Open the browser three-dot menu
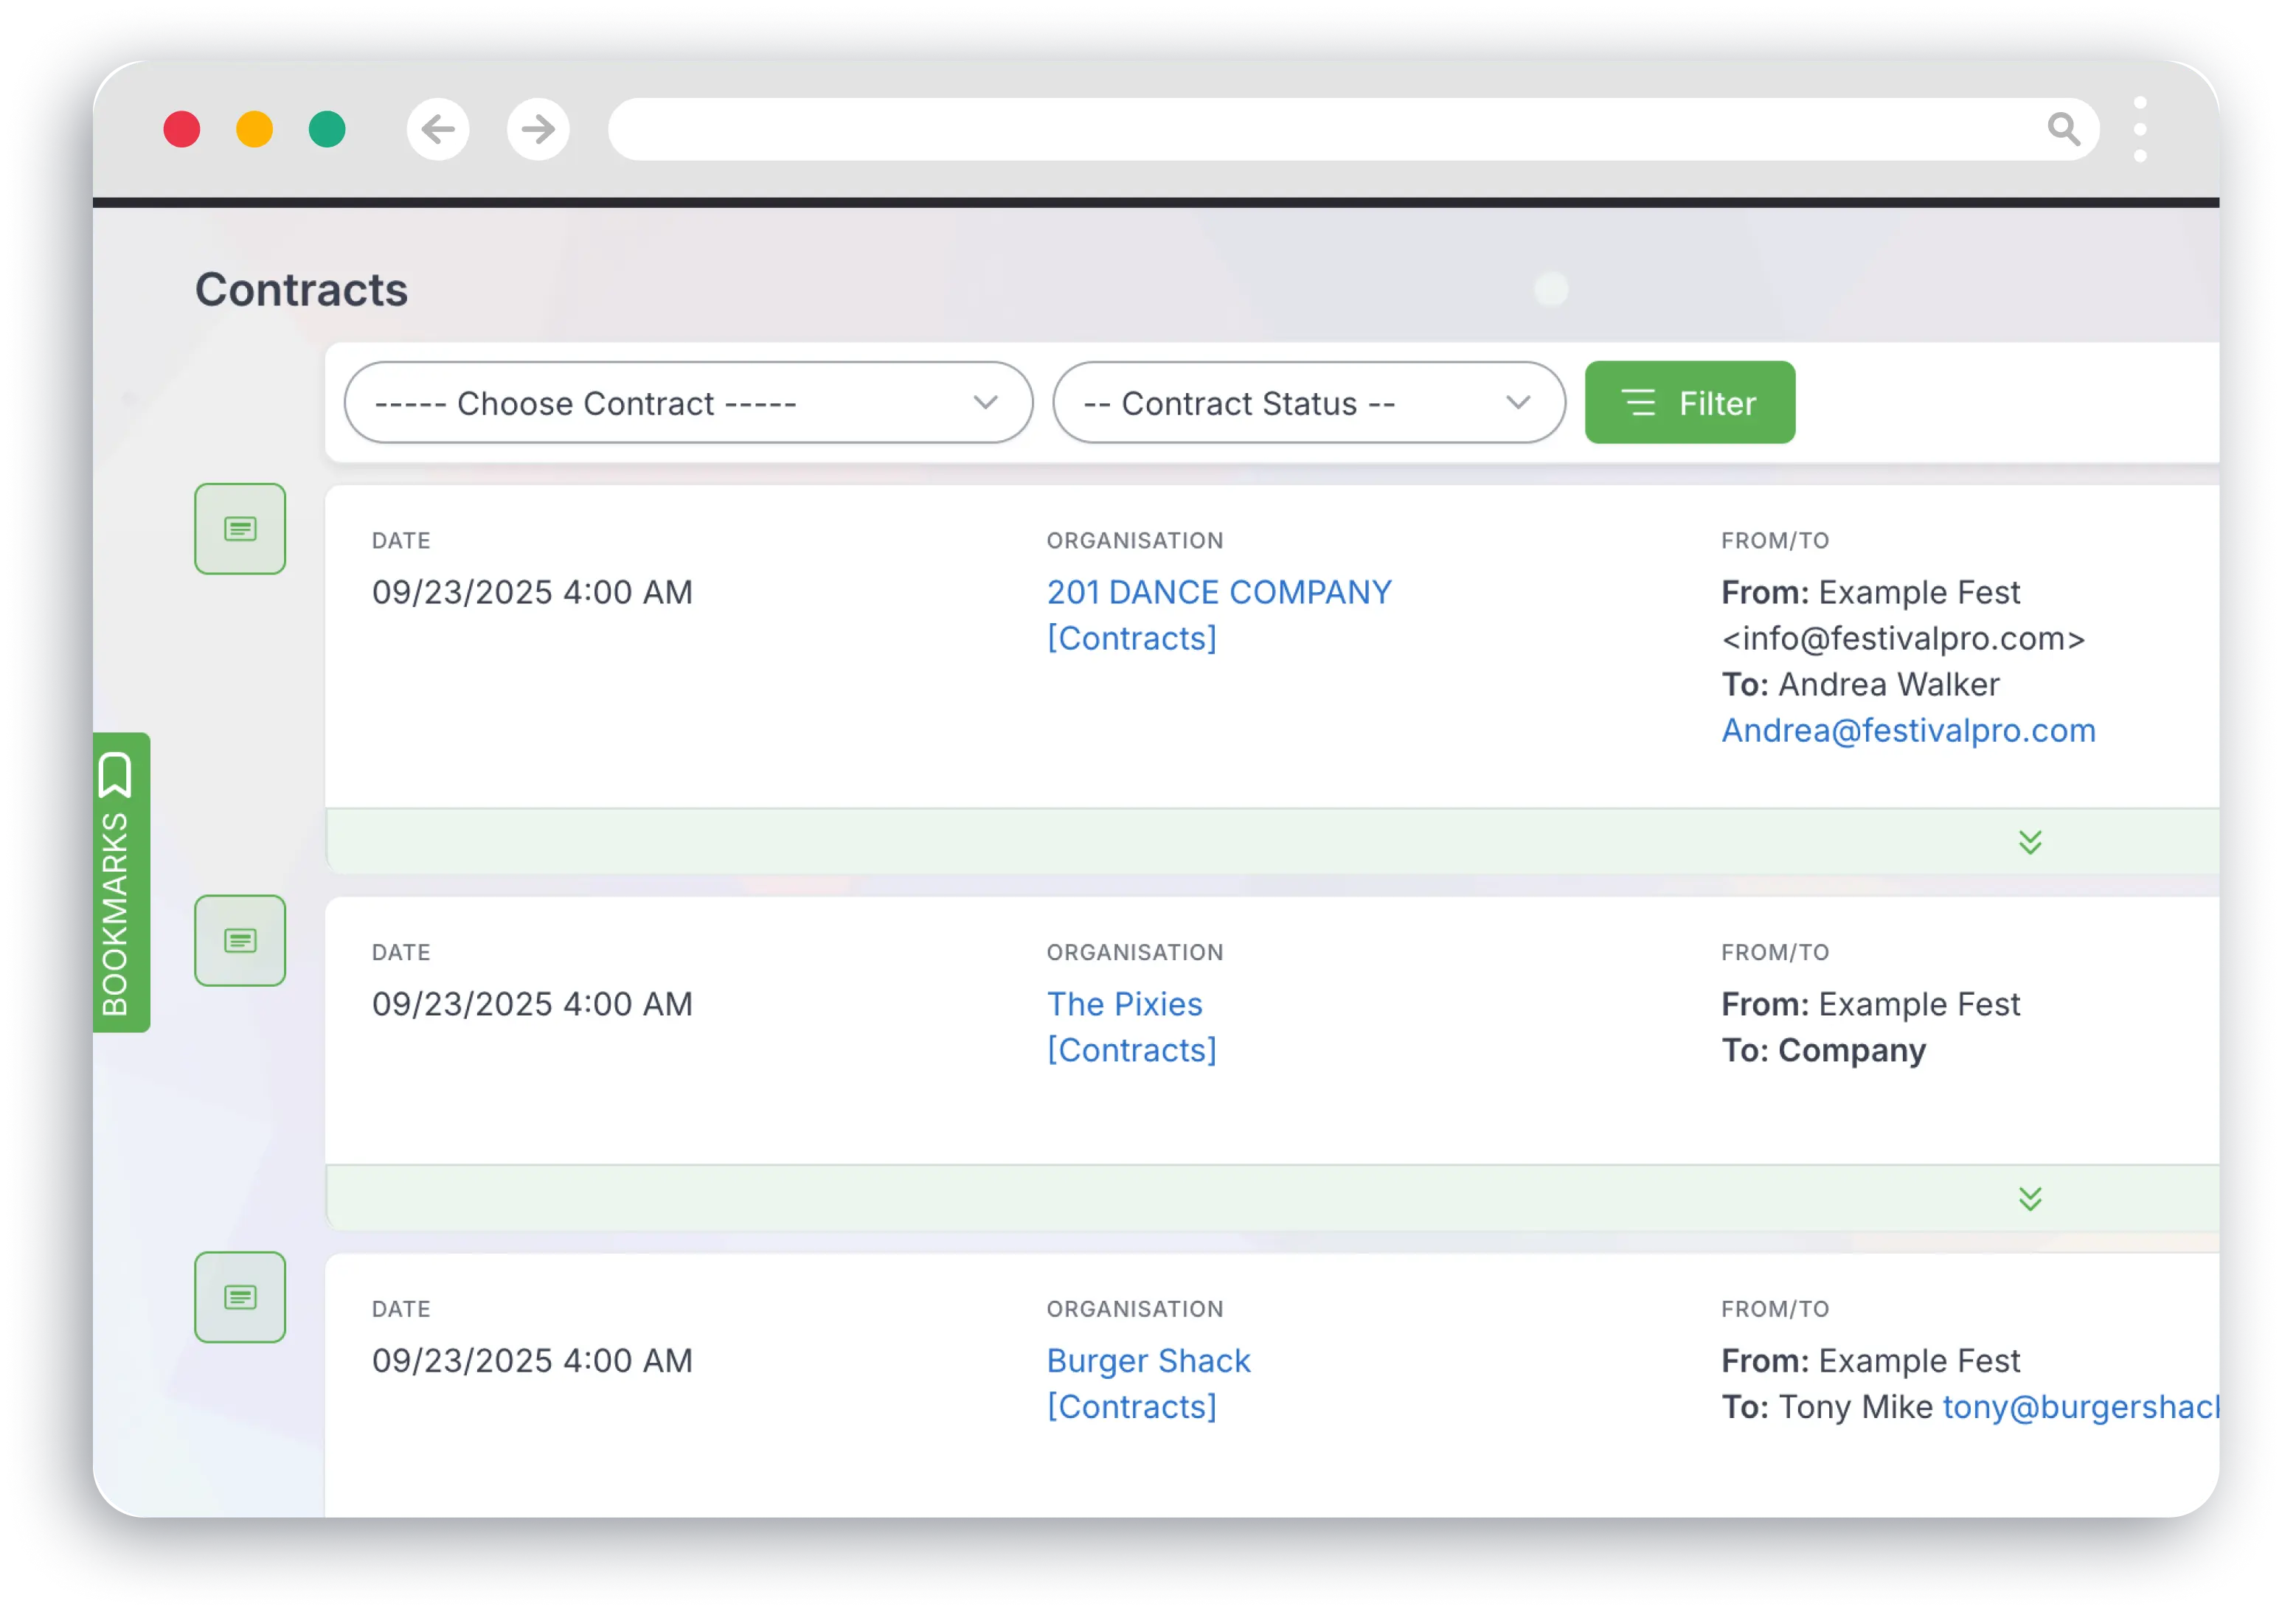This screenshot has width=2282, height=1612. tap(2140, 129)
